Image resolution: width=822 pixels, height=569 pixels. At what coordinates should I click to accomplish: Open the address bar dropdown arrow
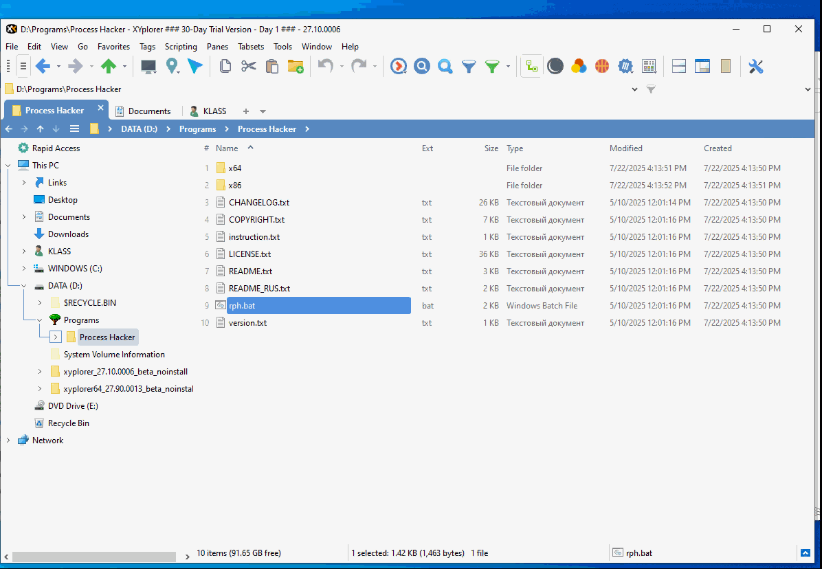point(634,89)
